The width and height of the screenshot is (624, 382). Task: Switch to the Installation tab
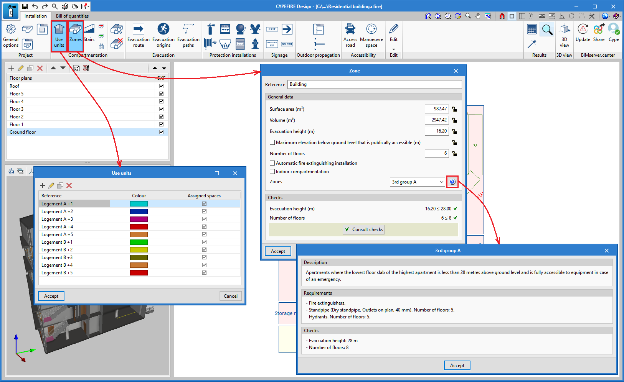(x=35, y=16)
